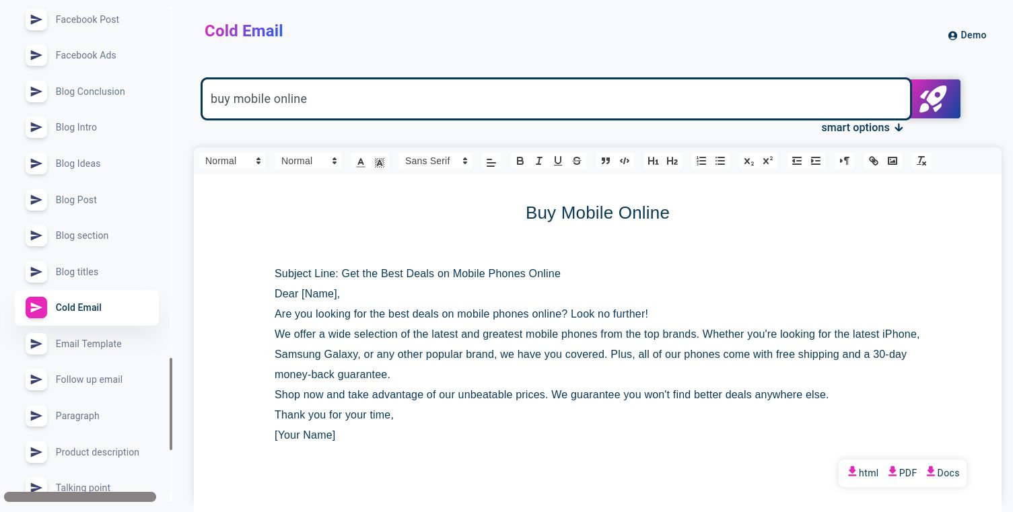1013x512 pixels.
Task: Insert an image into the editor
Action: (893, 161)
